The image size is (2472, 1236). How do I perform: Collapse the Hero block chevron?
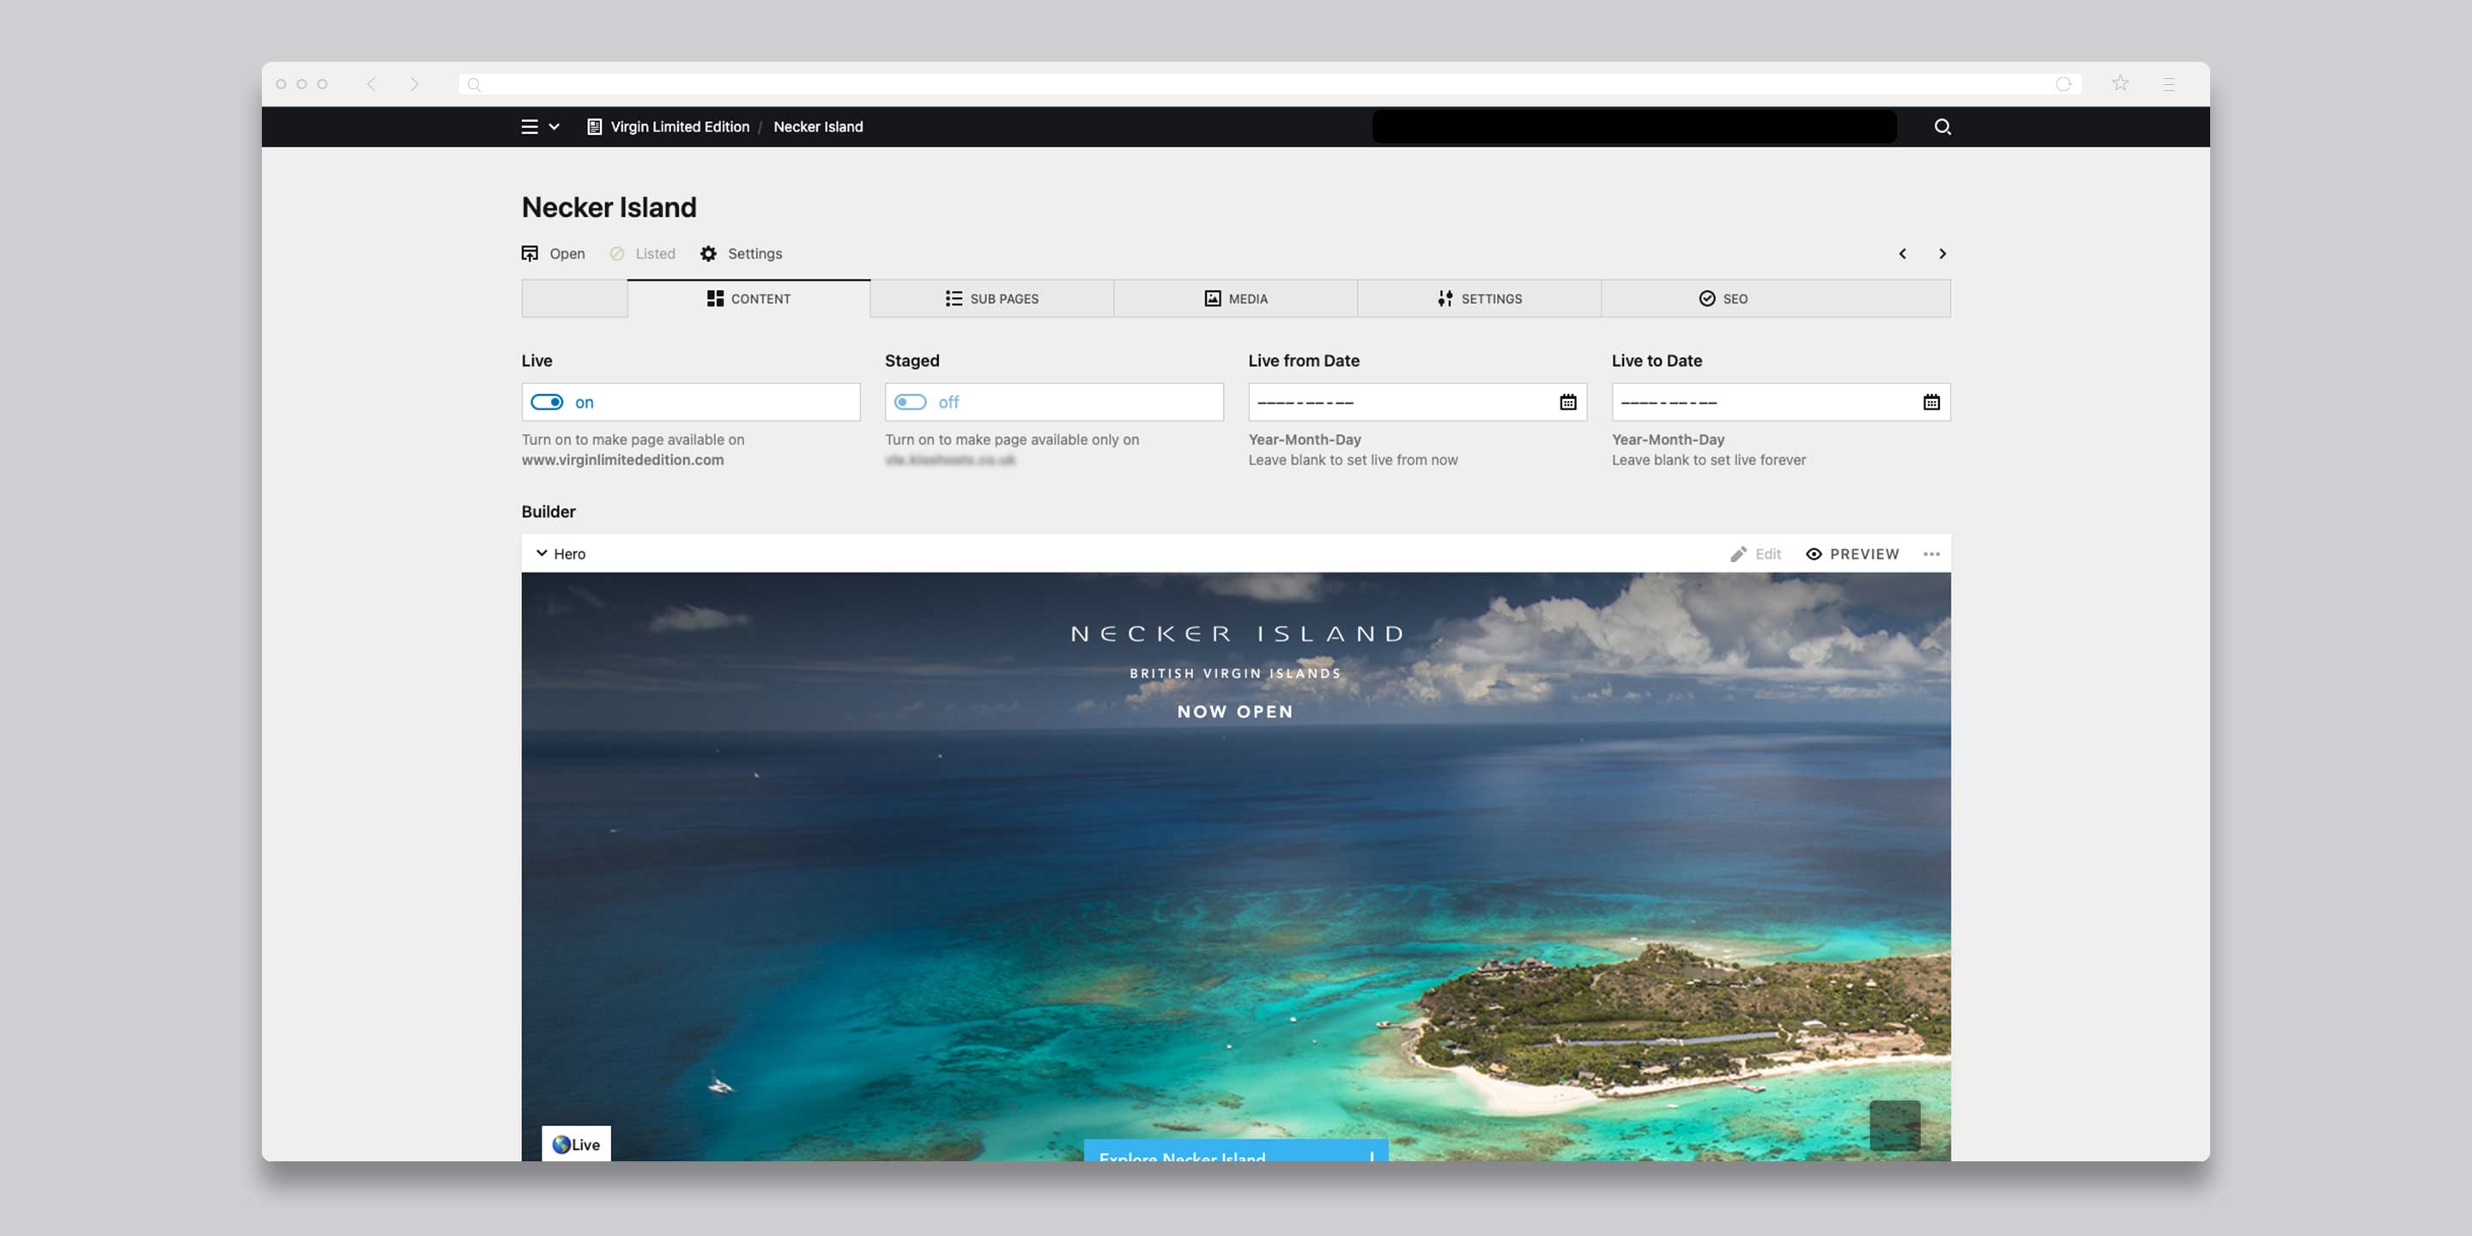[542, 554]
